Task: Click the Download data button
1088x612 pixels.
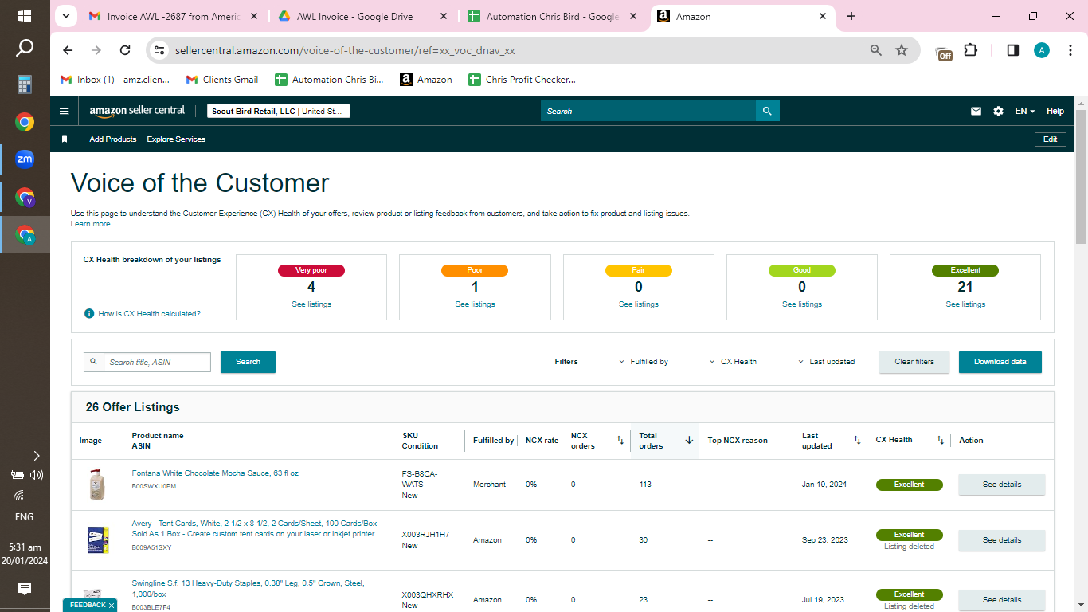Action: point(1000,362)
